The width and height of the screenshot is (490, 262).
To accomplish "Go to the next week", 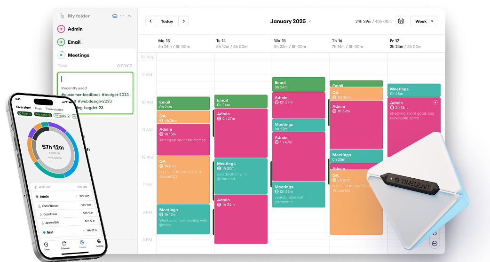I will pos(184,21).
